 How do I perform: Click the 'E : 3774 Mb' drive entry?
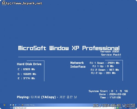point(26,78)
